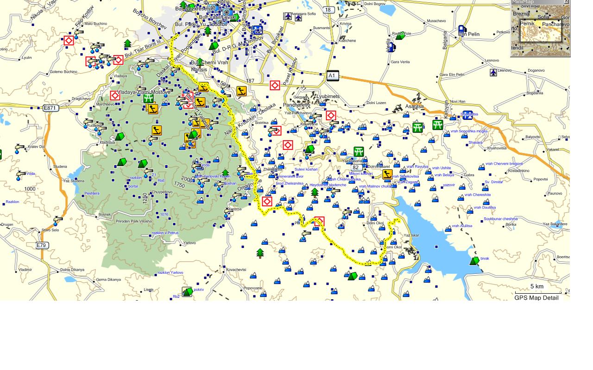593x370 pixels.
Task: Close the MiniMap panel
Action: click(x=567, y=2)
